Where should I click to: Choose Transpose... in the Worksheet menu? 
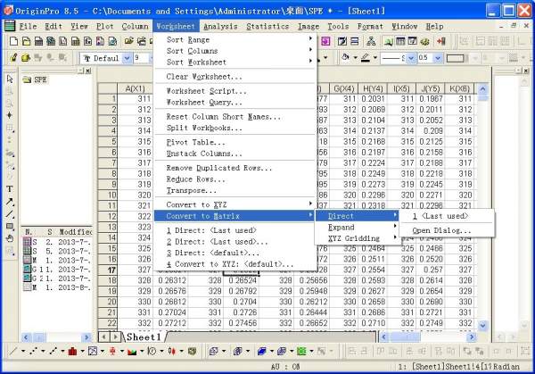click(235, 190)
